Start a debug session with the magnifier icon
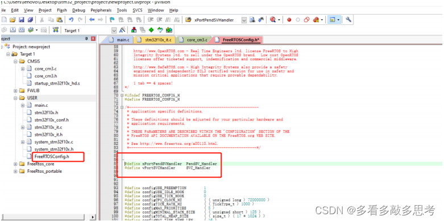The height and width of the screenshot is (221, 444). pyautogui.click(x=273, y=20)
